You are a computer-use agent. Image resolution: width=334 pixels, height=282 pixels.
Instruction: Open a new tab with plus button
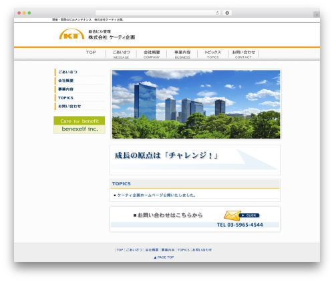coord(317,15)
